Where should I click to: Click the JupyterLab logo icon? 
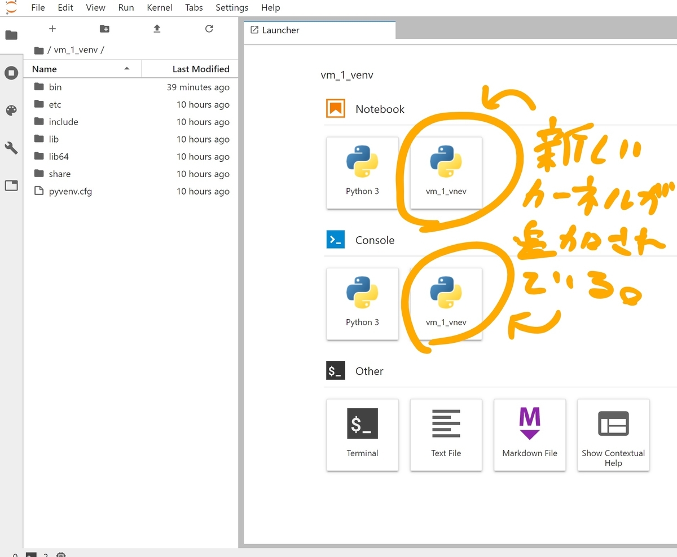coord(11,7)
